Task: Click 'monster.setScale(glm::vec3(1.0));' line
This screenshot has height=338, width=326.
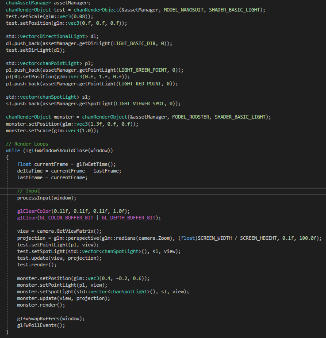Action: click(52, 131)
